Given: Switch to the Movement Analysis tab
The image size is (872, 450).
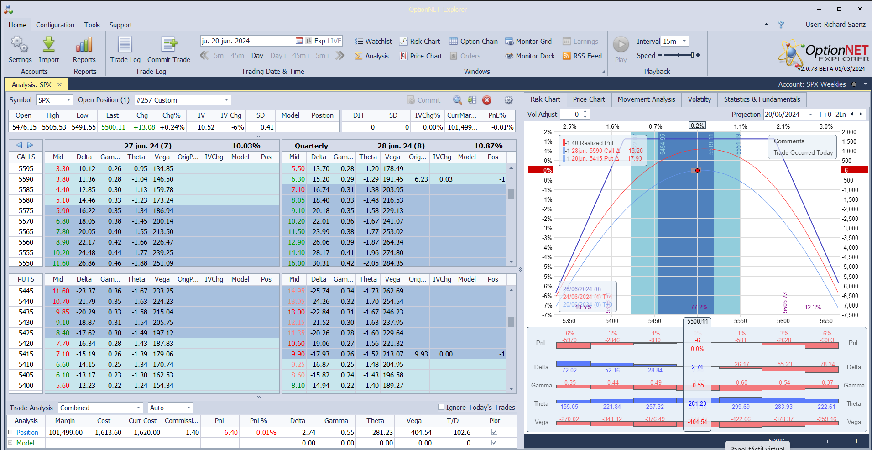Looking at the screenshot, I should (646, 99).
